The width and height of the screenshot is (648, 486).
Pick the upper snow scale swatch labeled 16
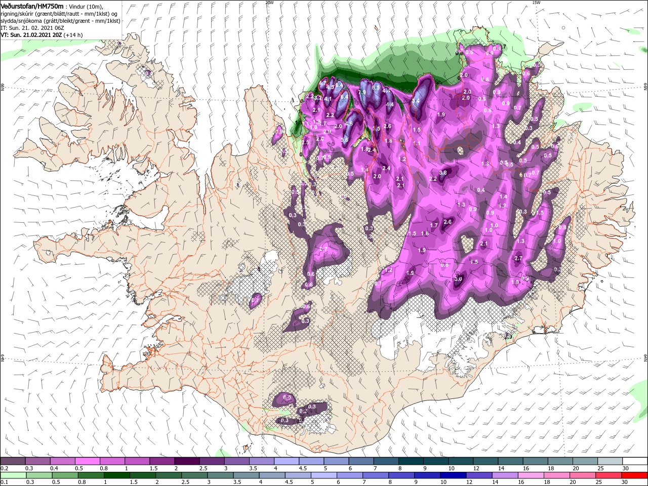pos(536,461)
